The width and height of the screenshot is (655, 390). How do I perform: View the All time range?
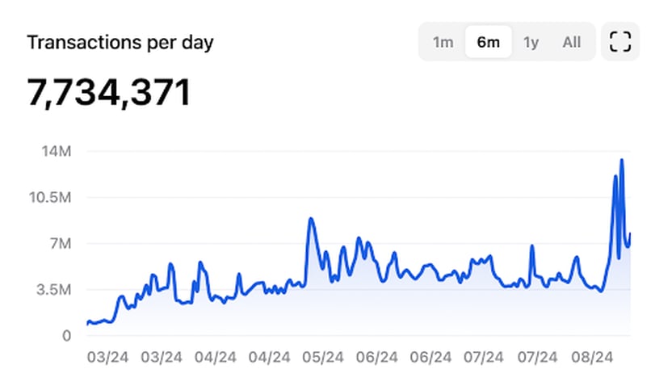tap(572, 42)
